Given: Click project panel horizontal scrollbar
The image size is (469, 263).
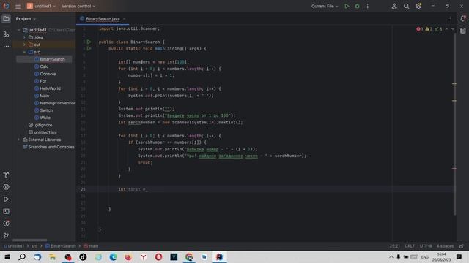Looking at the screenshot, I should 29,240.
